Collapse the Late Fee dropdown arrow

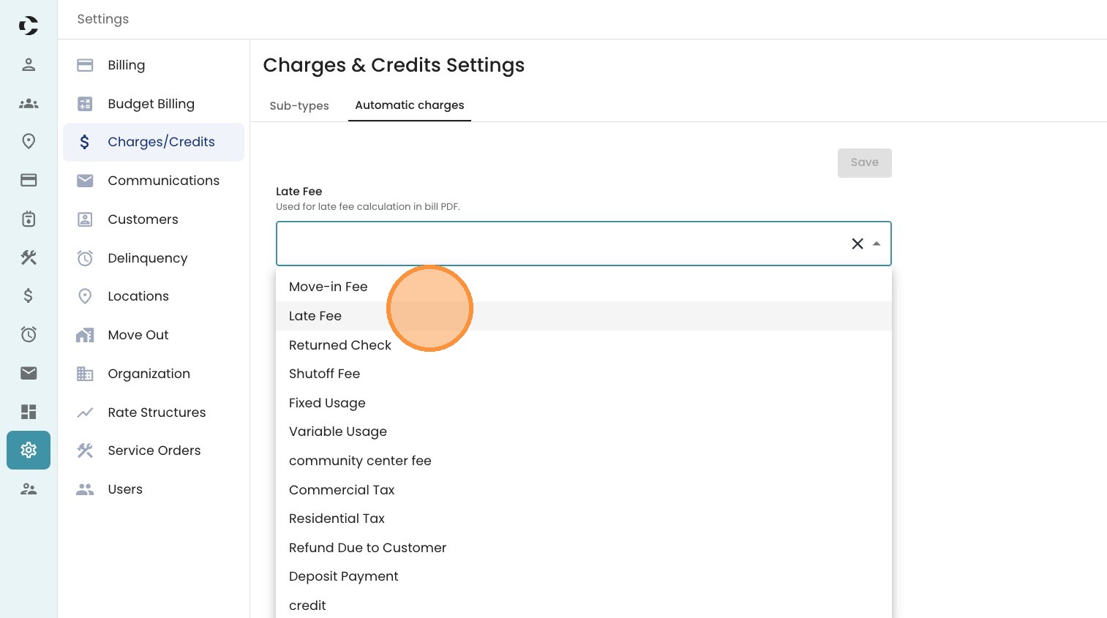coord(877,244)
